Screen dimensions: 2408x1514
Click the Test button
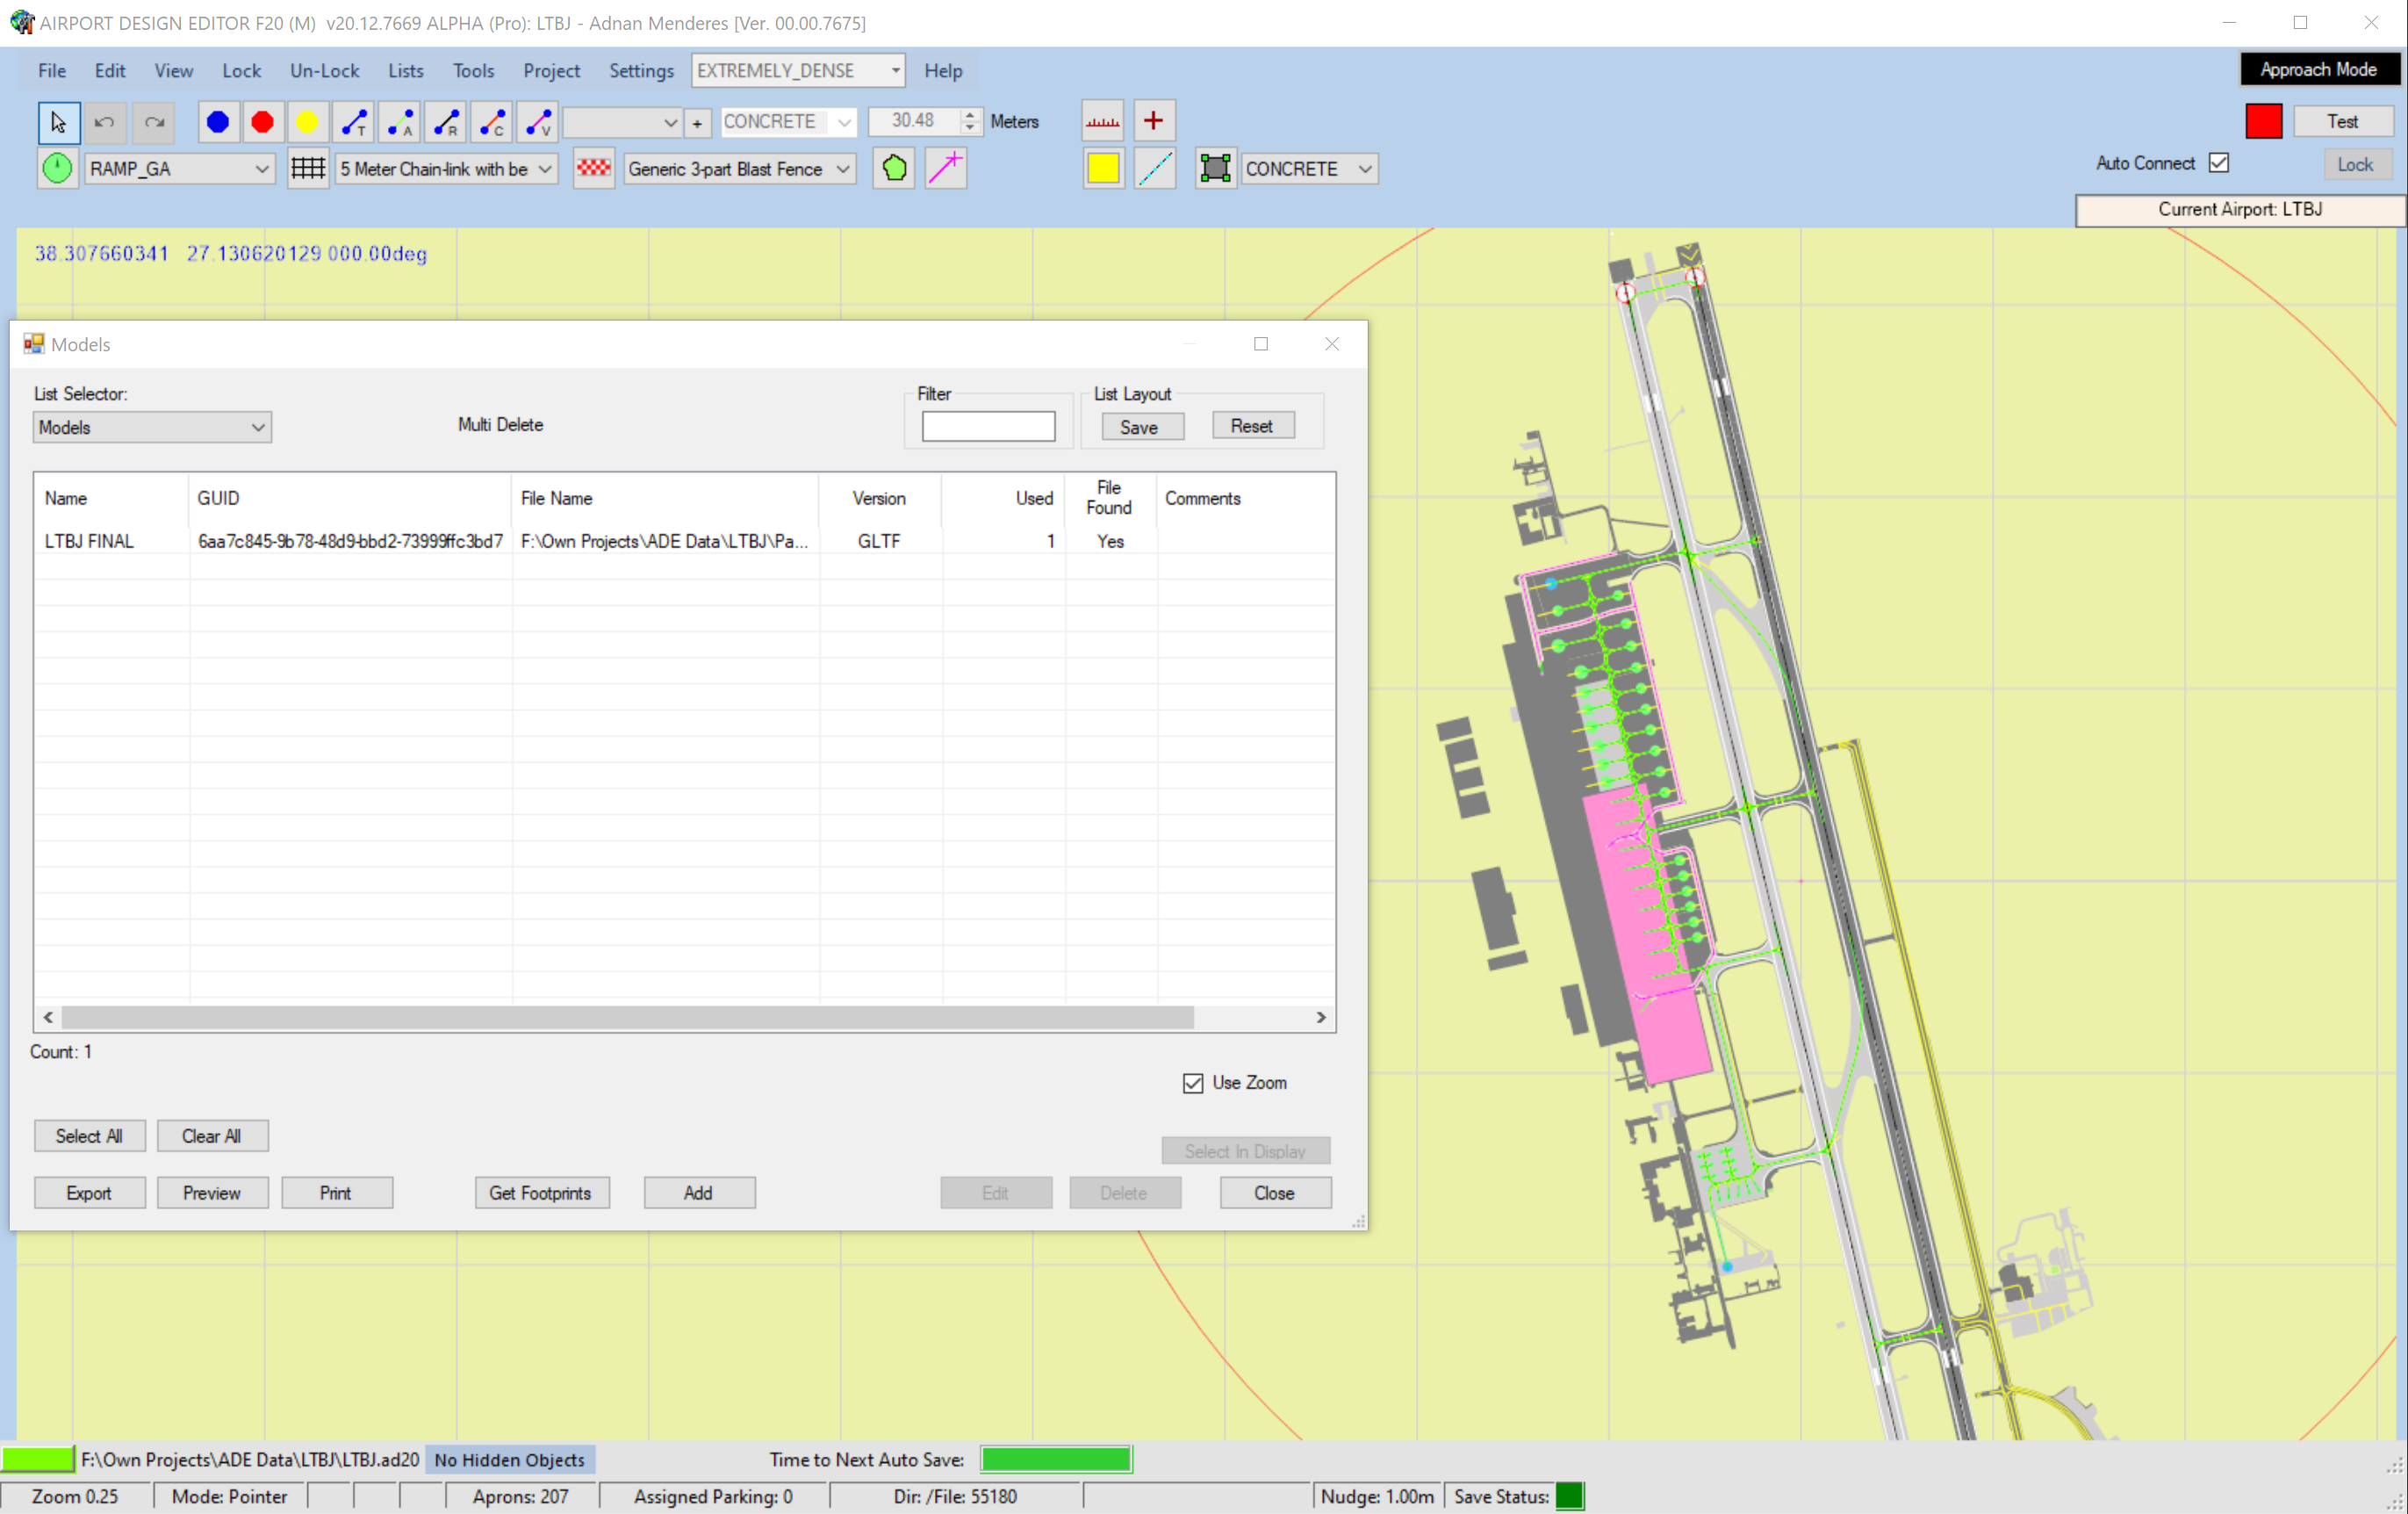[2342, 121]
